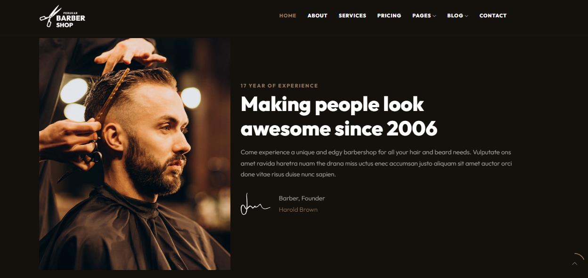Click the '17 Year of Experience' label
The height and width of the screenshot is (278, 588).
point(279,86)
